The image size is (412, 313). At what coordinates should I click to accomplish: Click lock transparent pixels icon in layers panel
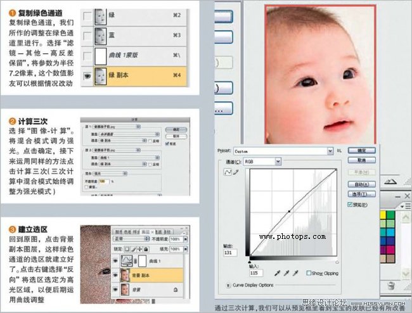point(127,249)
